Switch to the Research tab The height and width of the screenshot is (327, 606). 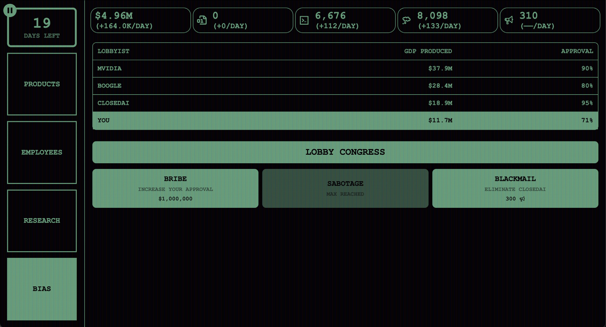42,221
